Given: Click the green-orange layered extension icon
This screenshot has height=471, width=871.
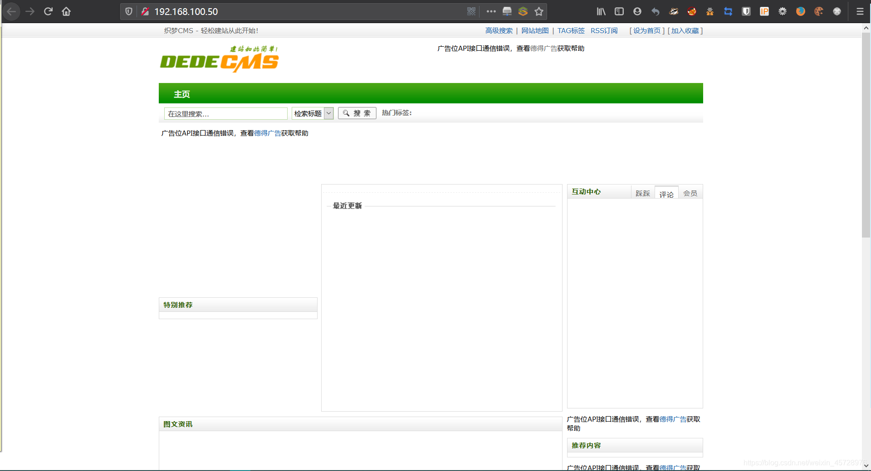Looking at the screenshot, I should [x=523, y=11].
